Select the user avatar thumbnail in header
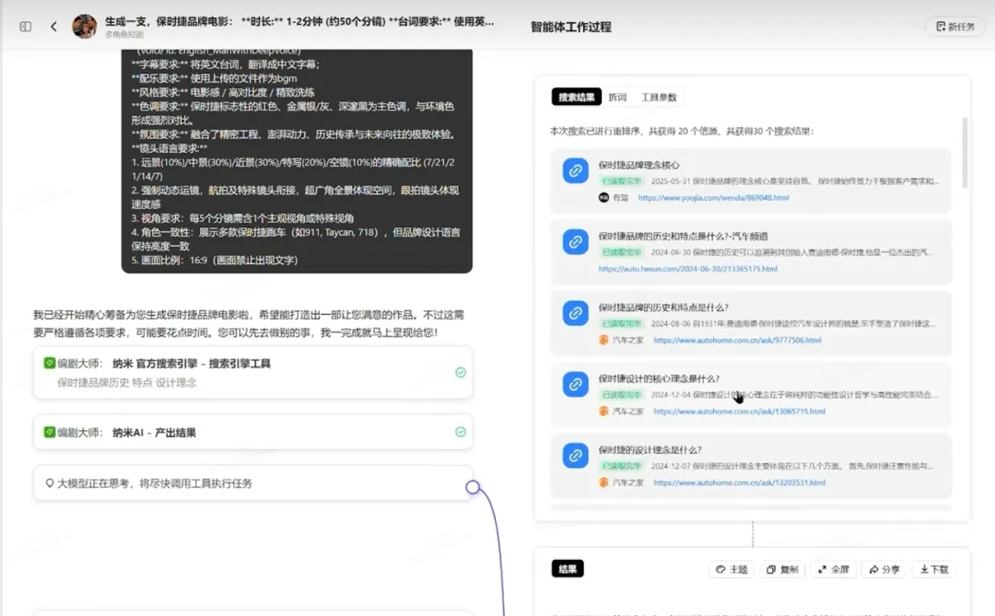This screenshot has height=616, width=995. (85, 26)
